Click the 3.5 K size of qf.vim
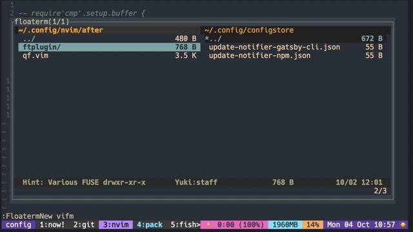The height and width of the screenshot is (232, 413). tap(186, 56)
